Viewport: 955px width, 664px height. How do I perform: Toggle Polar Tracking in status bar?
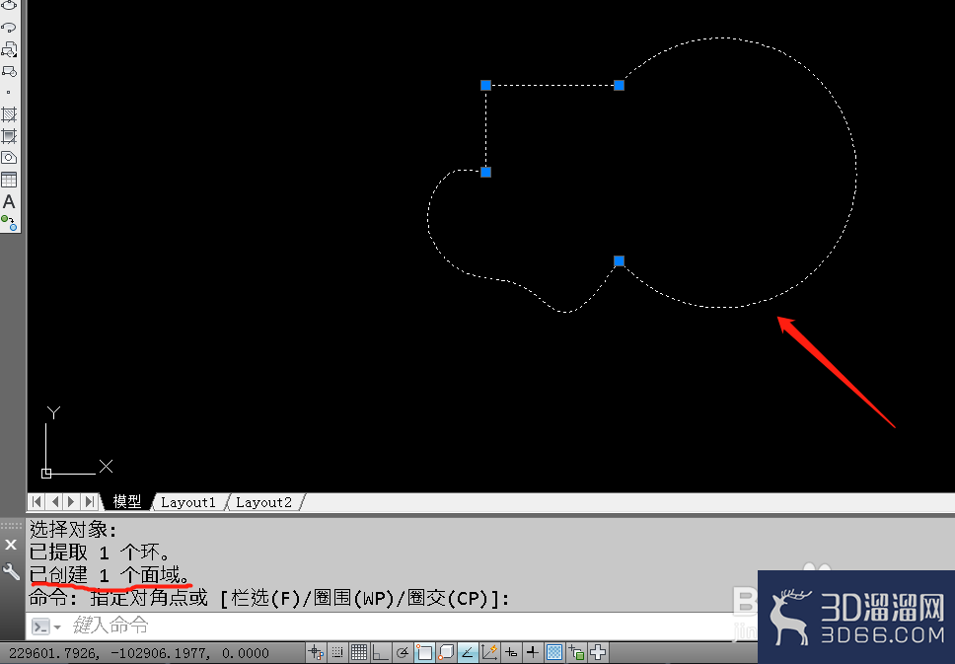tap(402, 652)
